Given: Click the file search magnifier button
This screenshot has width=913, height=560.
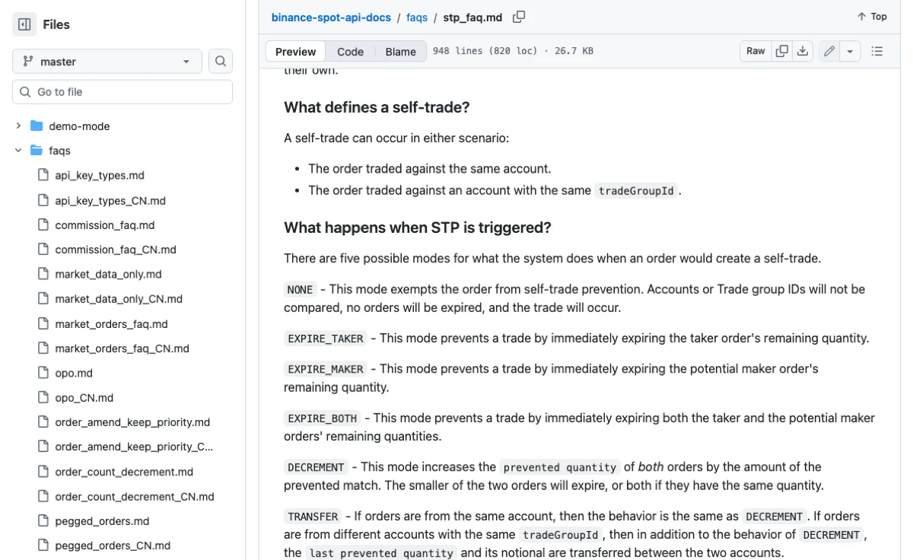Looking at the screenshot, I should [221, 62].
